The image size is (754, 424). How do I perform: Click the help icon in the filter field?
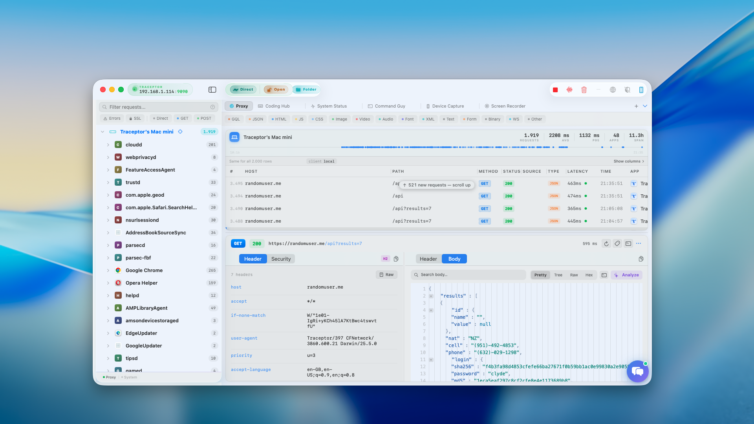212,107
